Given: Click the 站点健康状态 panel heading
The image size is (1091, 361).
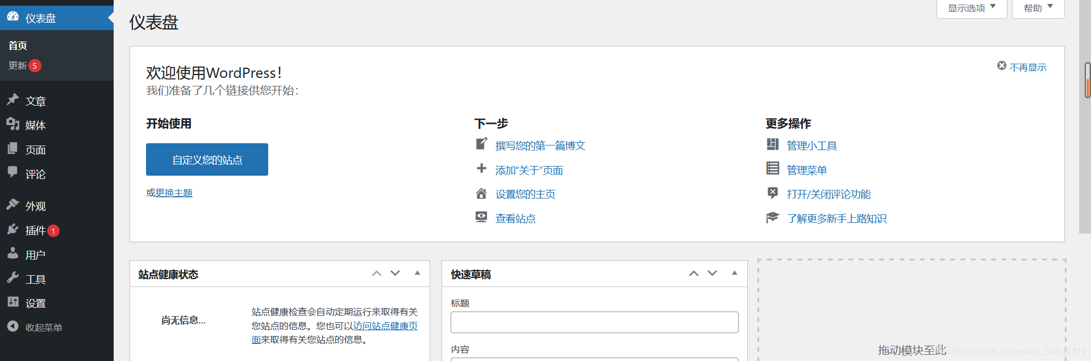Looking at the screenshot, I should [168, 275].
